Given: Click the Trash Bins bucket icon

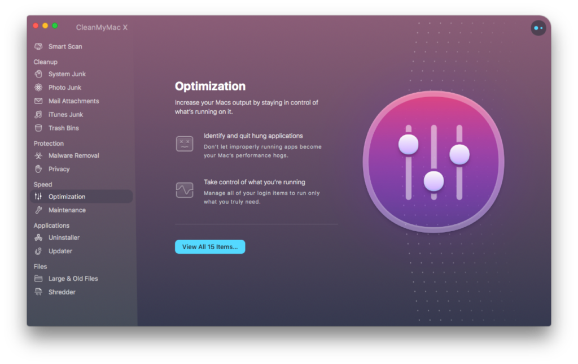Looking at the screenshot, I should [38, 128].
